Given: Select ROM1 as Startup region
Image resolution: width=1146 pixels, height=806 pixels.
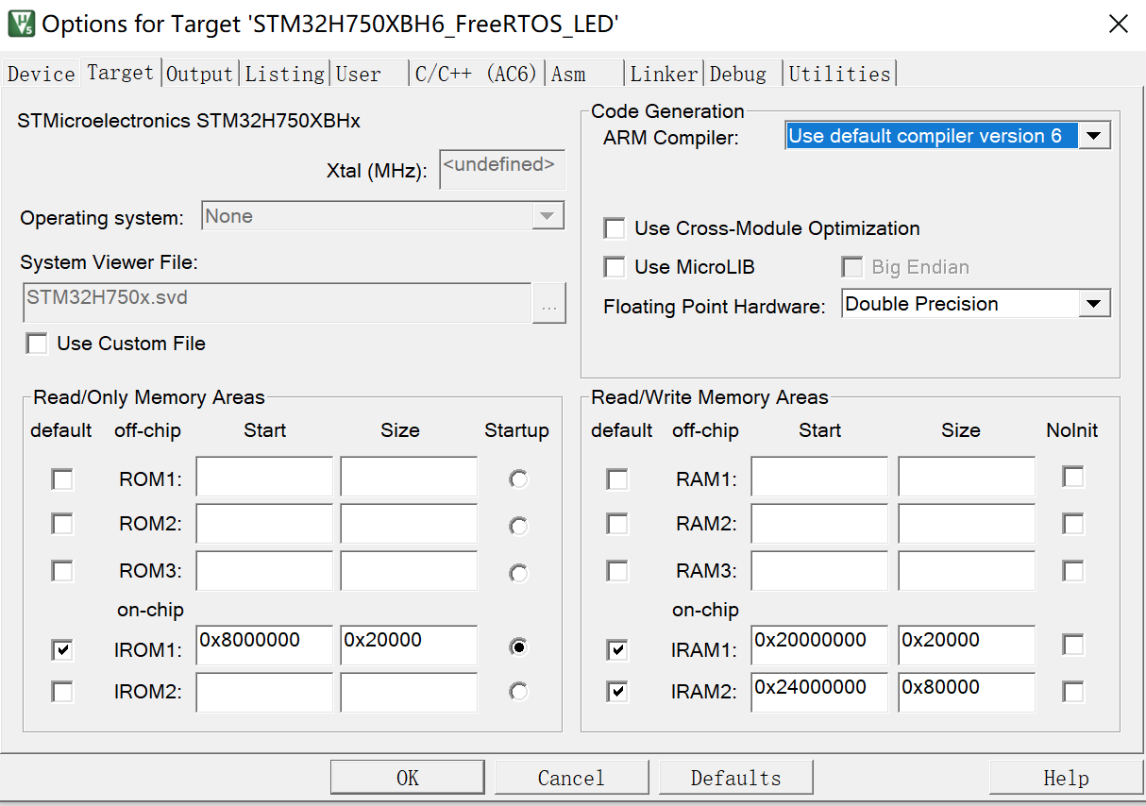Looking at the screenshot, I should tap(518, 479).
